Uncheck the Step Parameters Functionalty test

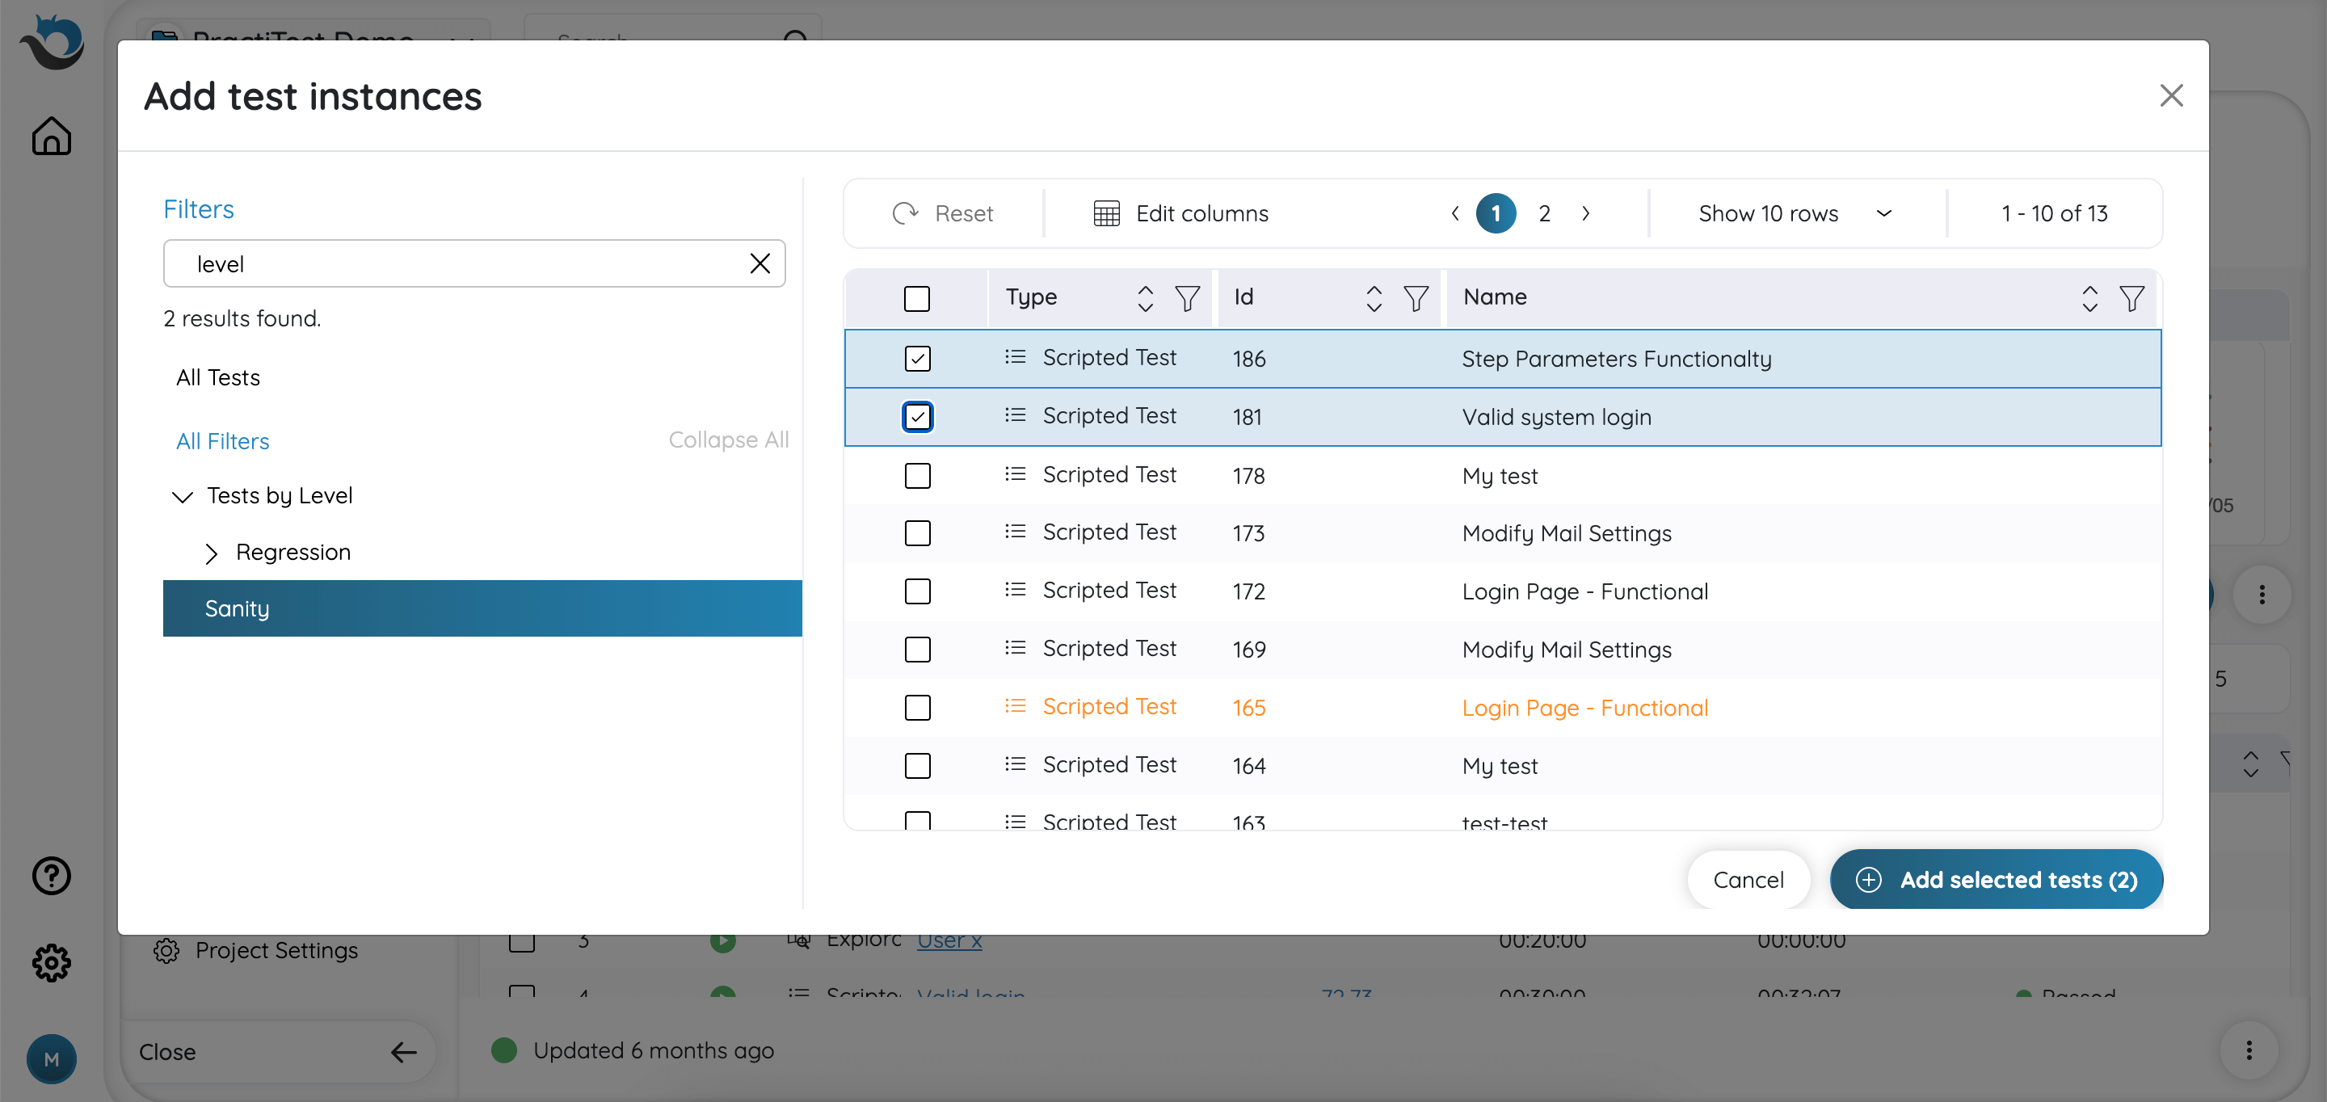[917, 359]
